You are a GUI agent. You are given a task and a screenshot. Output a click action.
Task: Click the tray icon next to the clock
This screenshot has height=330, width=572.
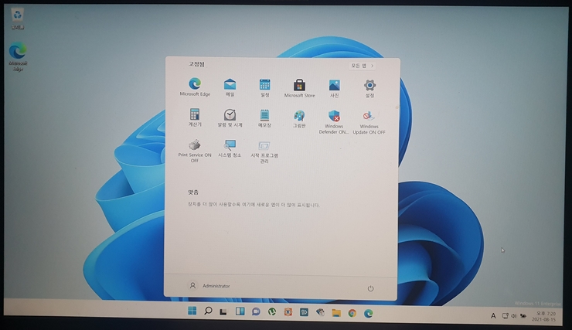click(x=523, y=316)
